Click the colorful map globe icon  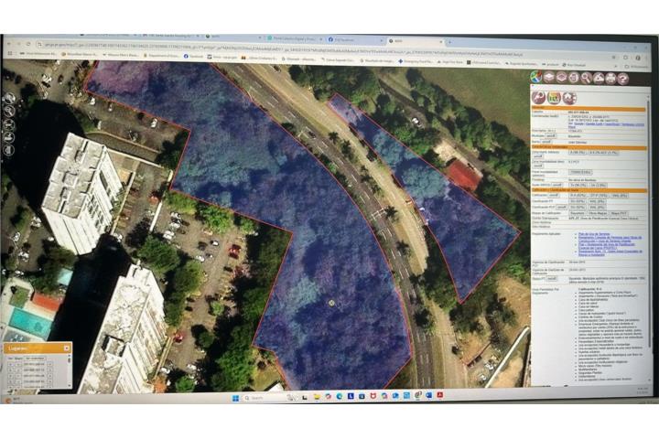536,78
